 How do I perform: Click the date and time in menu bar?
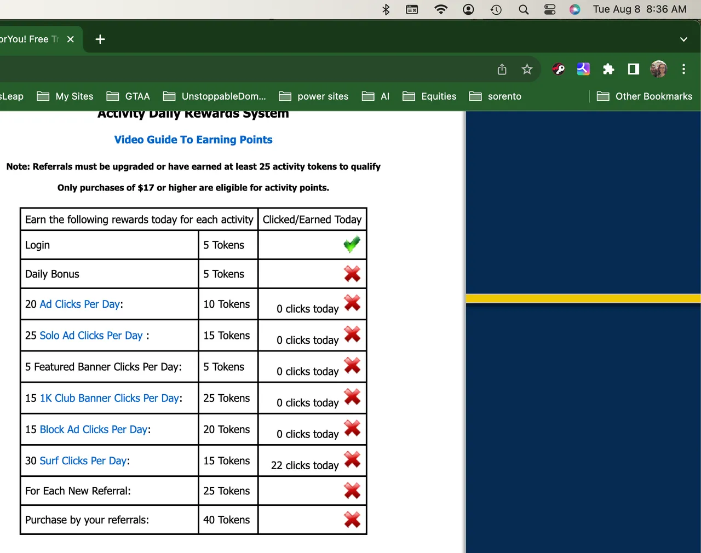[640, 9]
